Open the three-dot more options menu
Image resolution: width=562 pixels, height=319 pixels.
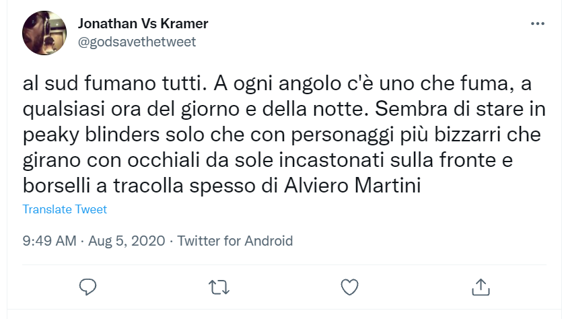pyautogui.click(x=538, y=24)
